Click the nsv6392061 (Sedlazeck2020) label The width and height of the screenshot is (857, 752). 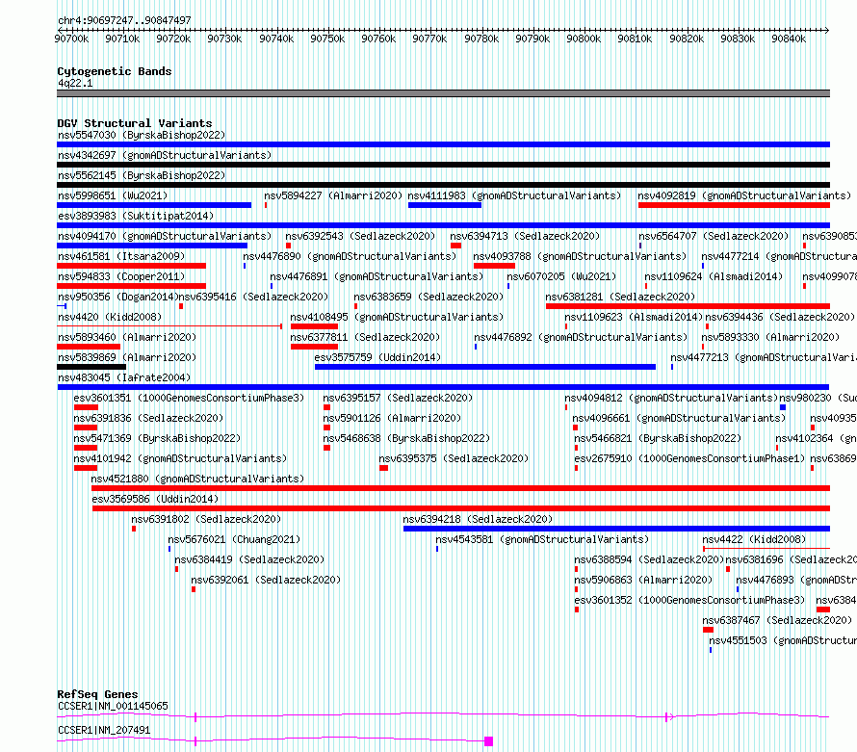coord(266,580)
